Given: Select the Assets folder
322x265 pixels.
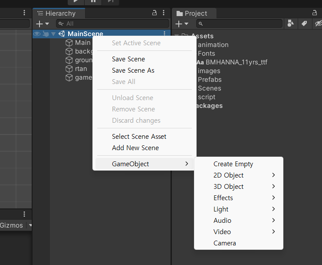Looking at the screenshot, I should coord(202,36).
